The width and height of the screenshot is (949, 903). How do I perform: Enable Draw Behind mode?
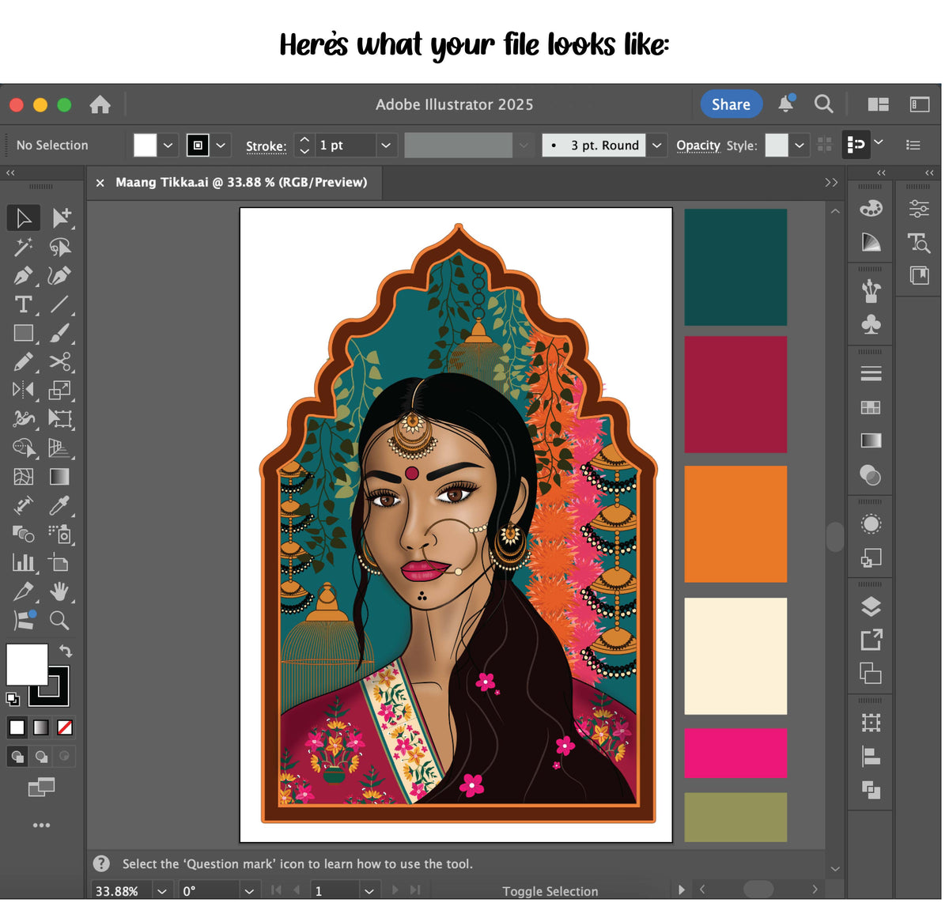41,757
